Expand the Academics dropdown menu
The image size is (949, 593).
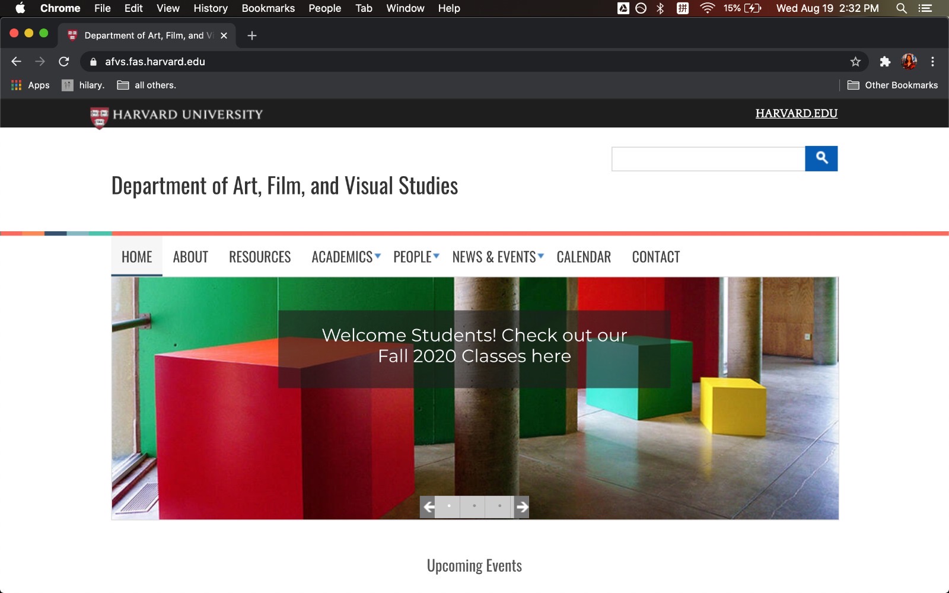[x=346, y=257]
